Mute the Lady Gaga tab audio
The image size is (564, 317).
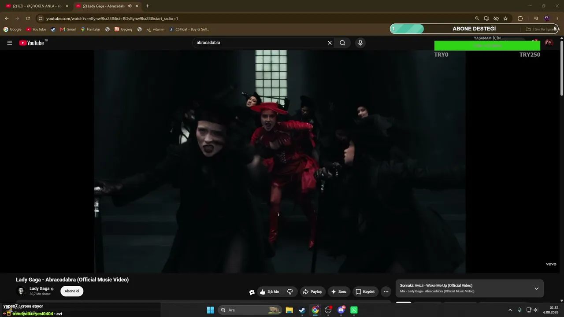(130, 6)
